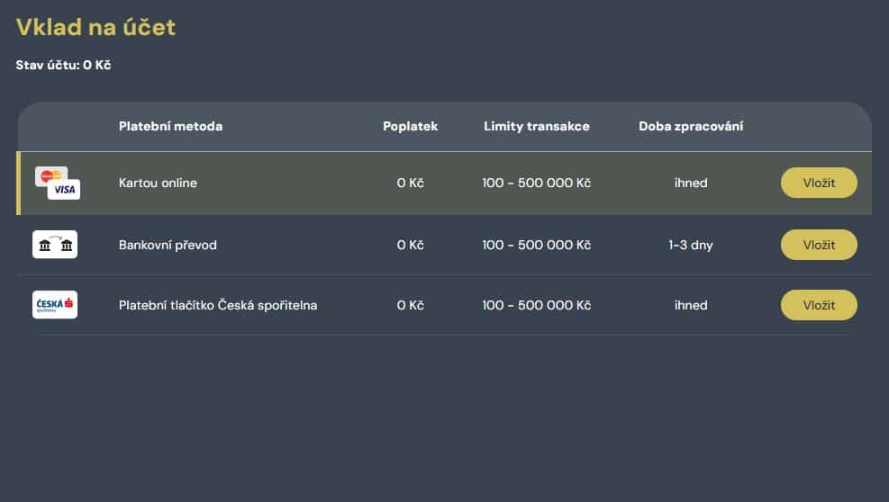This screenshot has height=502, width=889.
Task: Click the Vklad na účet heading
Action: point(95,27)
